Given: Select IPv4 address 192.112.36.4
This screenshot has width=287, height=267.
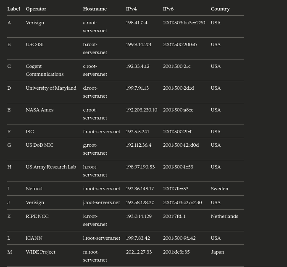Looking at the screenshot, I should 139,145.
